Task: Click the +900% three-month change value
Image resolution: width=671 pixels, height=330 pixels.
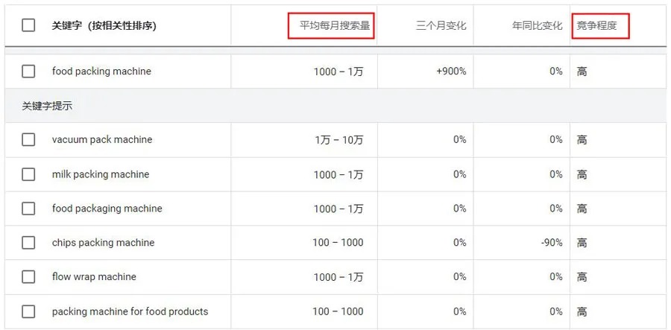Action: pos(451,72)
